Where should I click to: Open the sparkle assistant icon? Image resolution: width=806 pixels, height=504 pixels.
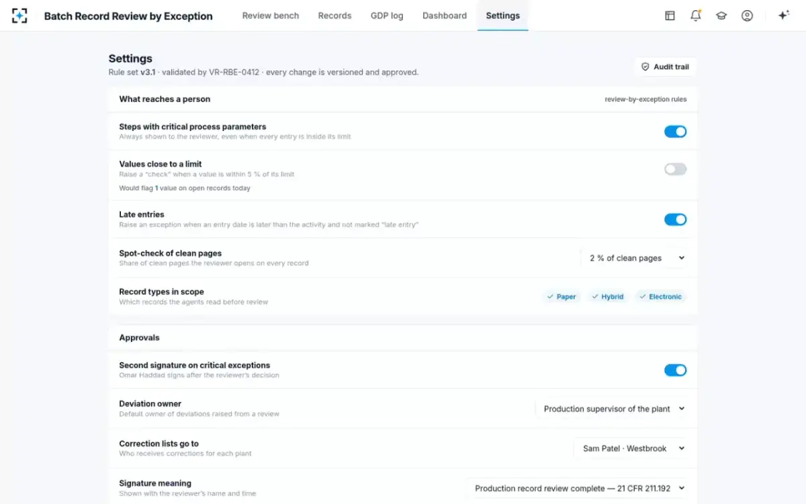tap(783, 15)
